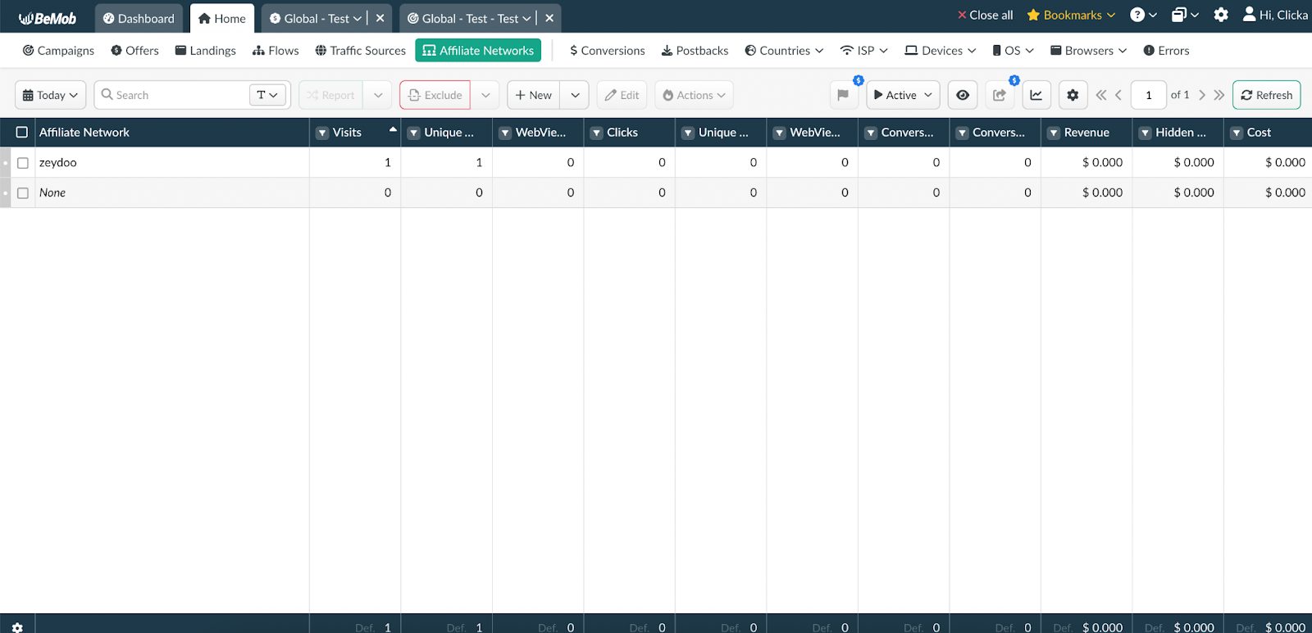
Task: Expand the Active status filter dropdown
Action: point(903,95)
